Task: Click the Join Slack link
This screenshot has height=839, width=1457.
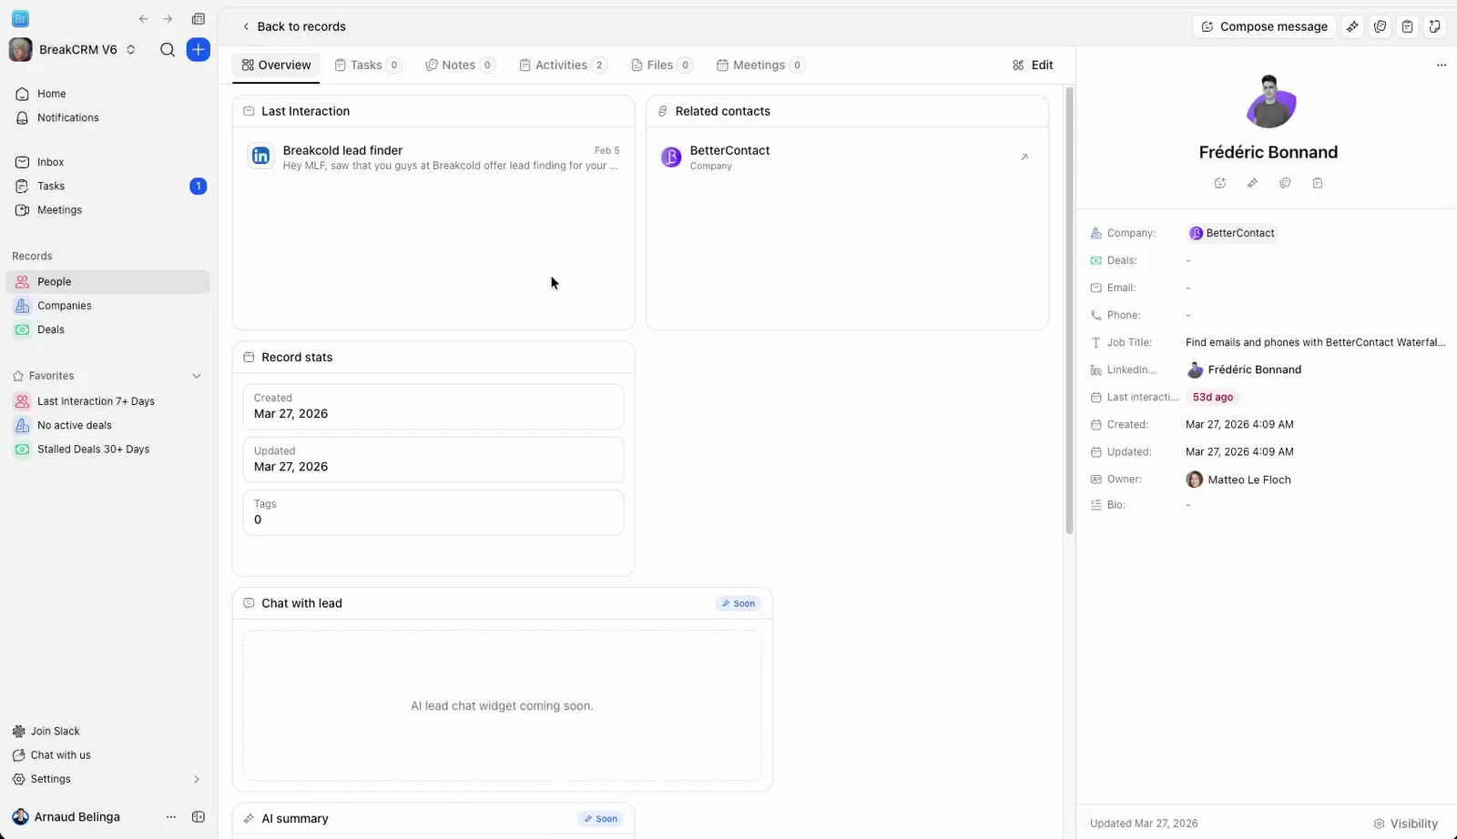Action: (46, 732)
